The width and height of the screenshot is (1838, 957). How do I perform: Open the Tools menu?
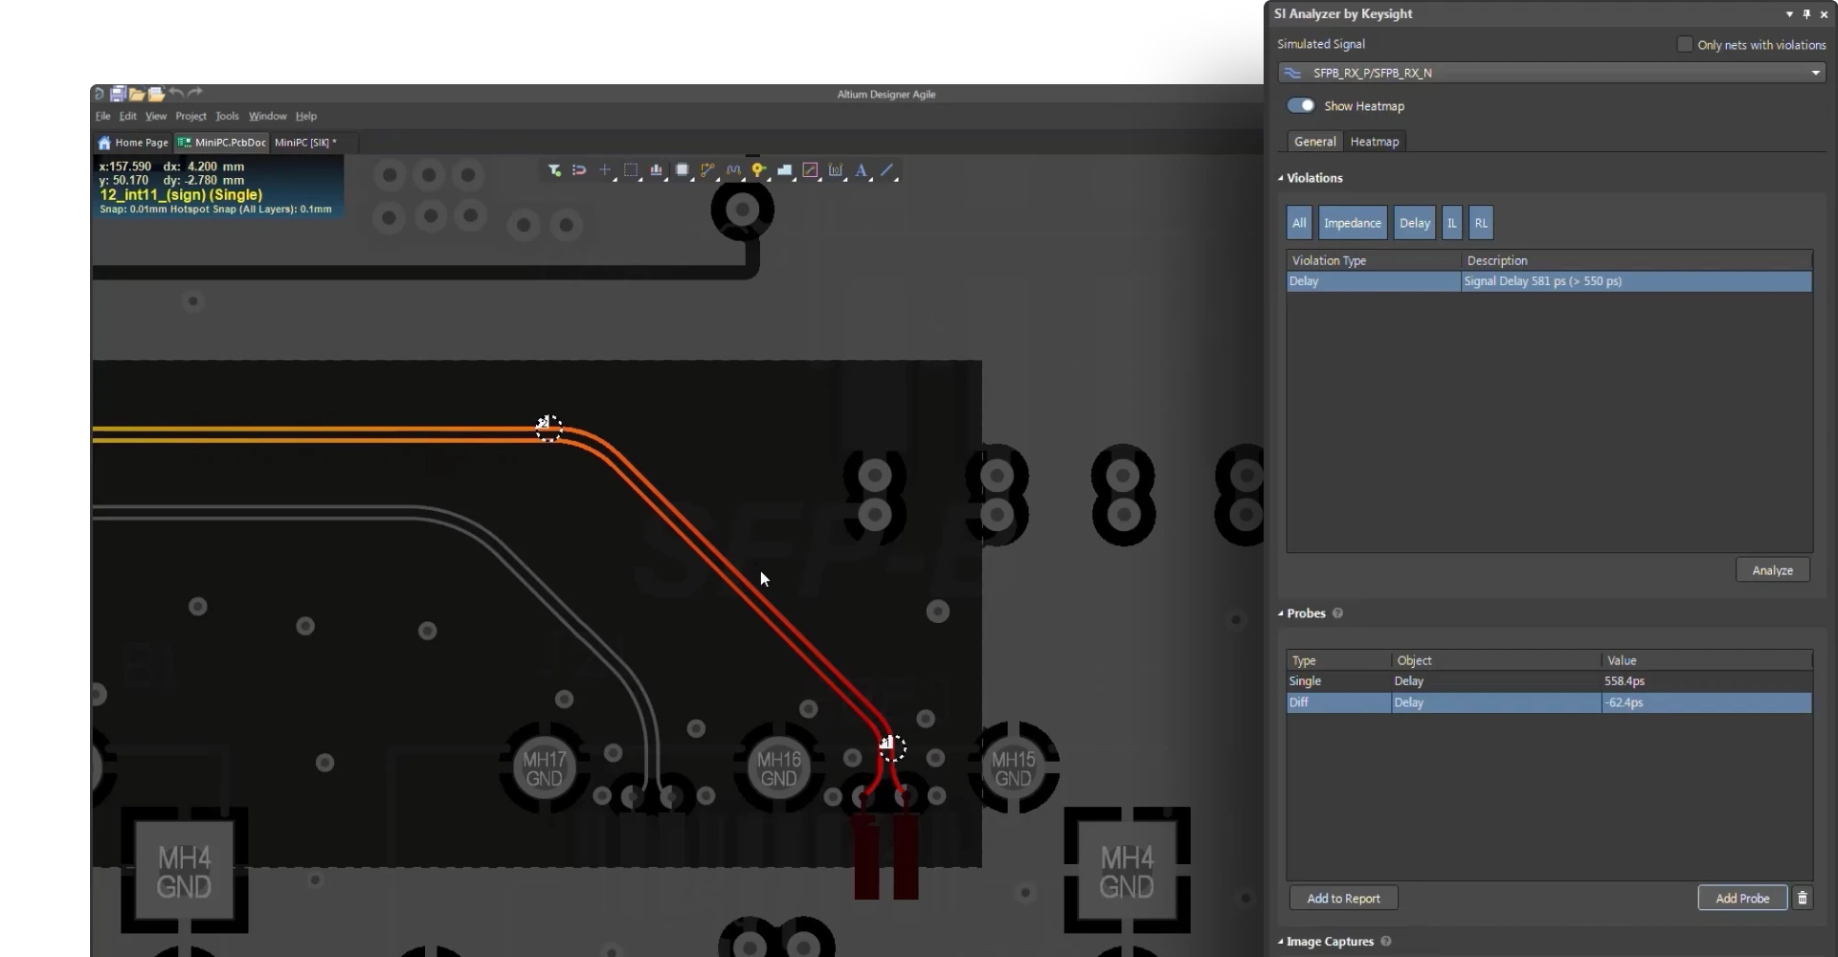click(x=227, y=116)
